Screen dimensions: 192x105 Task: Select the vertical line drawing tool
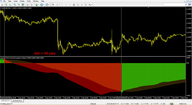(x=62, y=5)
